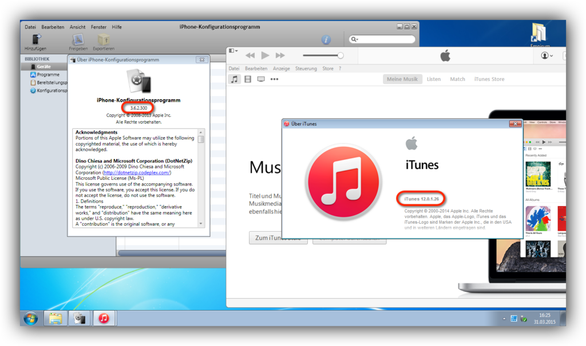The width and height of the screenshot is (586, 346).
Task: Select the Movies film icon in iTunes
Action: click(x=248, y=79)
